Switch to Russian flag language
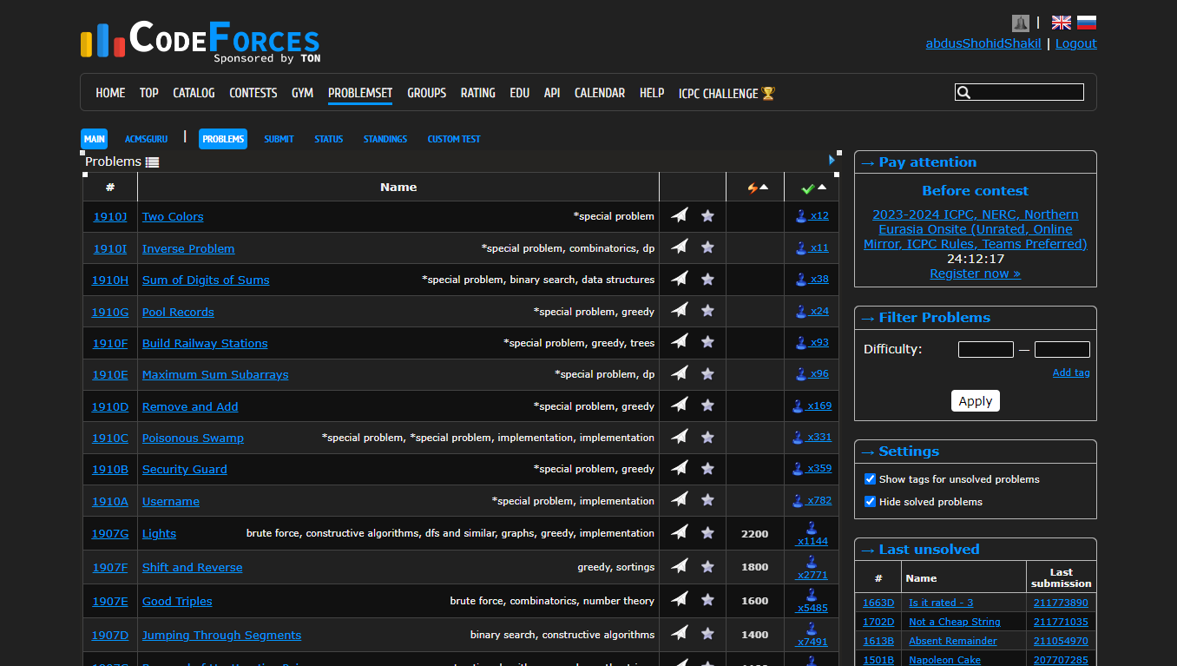This screenshot has width=1177, height=666. pos(1087,23)
